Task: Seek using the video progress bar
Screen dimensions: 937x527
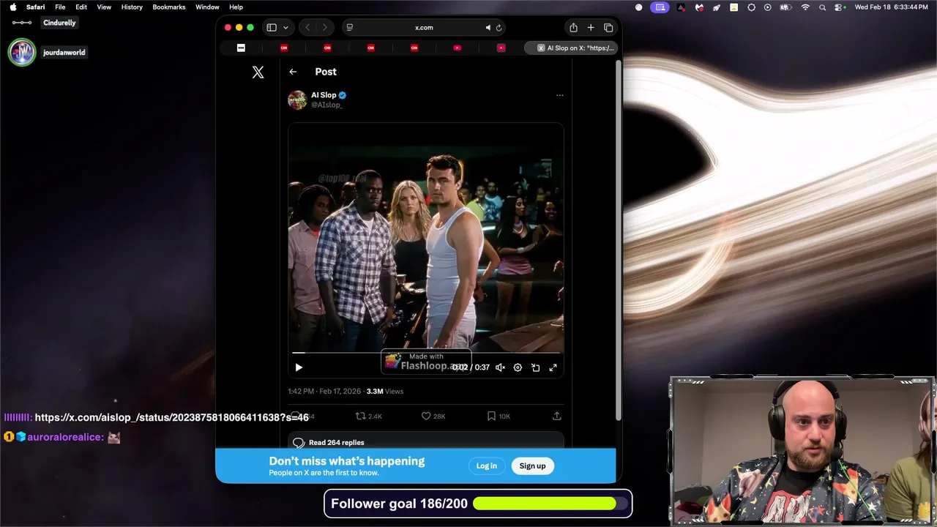Action: click(x=426, y=353)
